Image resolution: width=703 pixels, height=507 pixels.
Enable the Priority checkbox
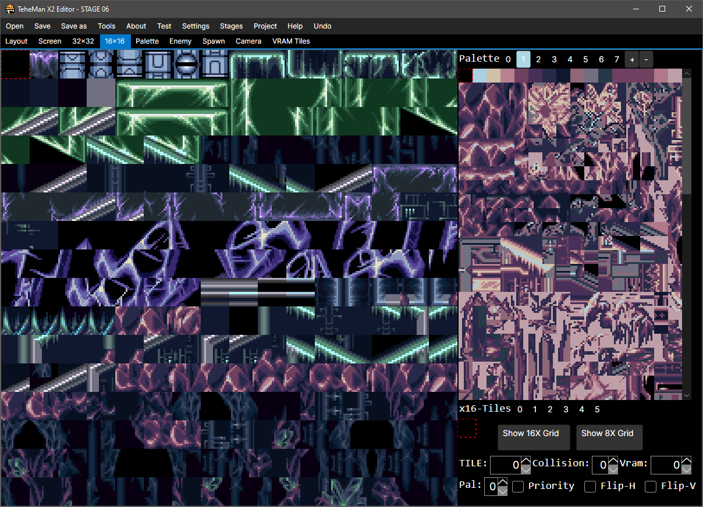pyautogui.click(x=518, y=486)
